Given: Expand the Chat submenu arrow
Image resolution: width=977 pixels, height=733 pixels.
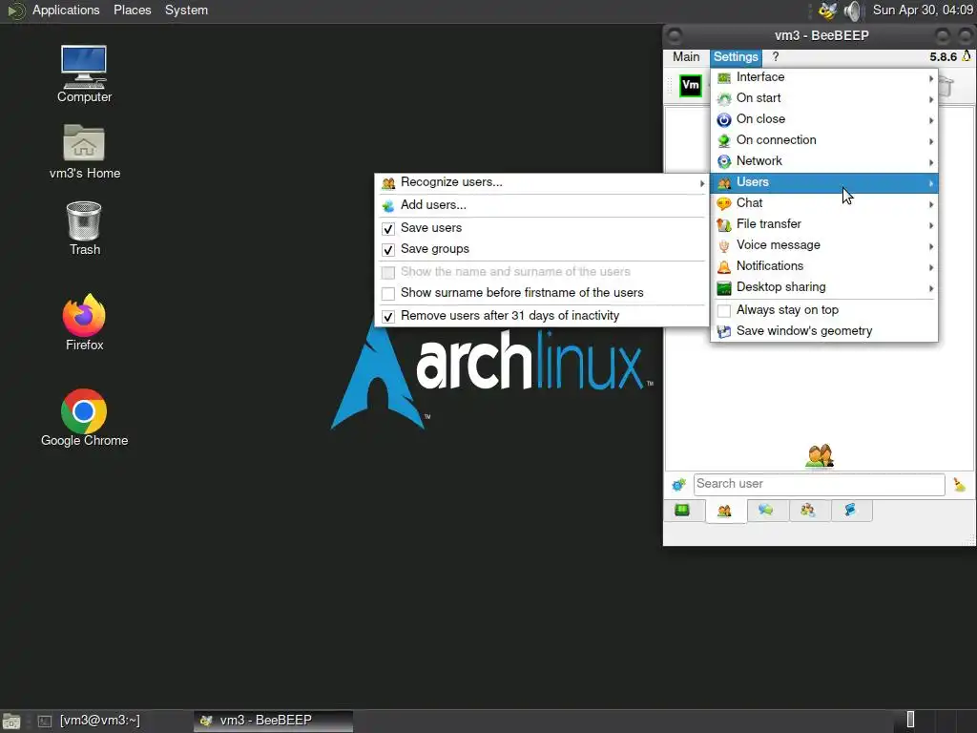Looking at the screenshot, I should coord(931,204).
